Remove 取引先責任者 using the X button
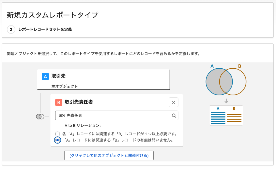The image size is (276, 174). [x=173, y=103]
